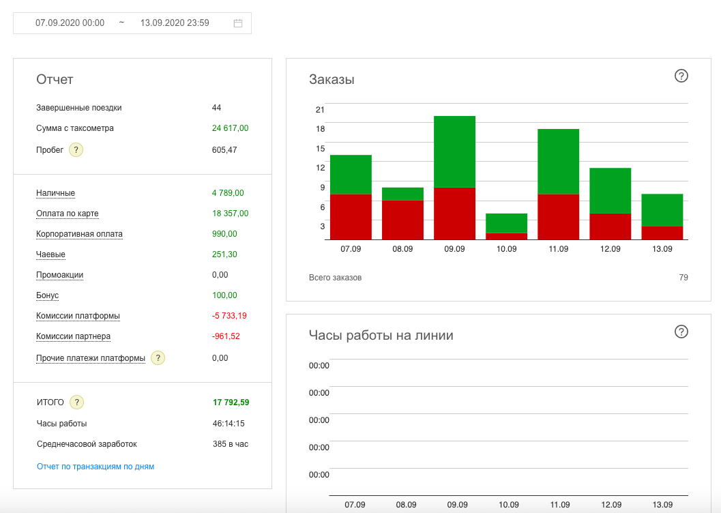Click the Корпоративная оплата label
Viewport: 721px width, 513px height.
(79, 234)
